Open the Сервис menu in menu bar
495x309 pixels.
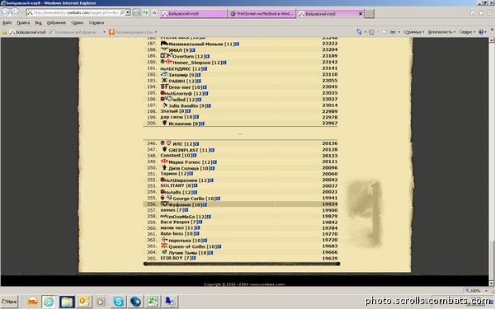[x=78, y=23]
